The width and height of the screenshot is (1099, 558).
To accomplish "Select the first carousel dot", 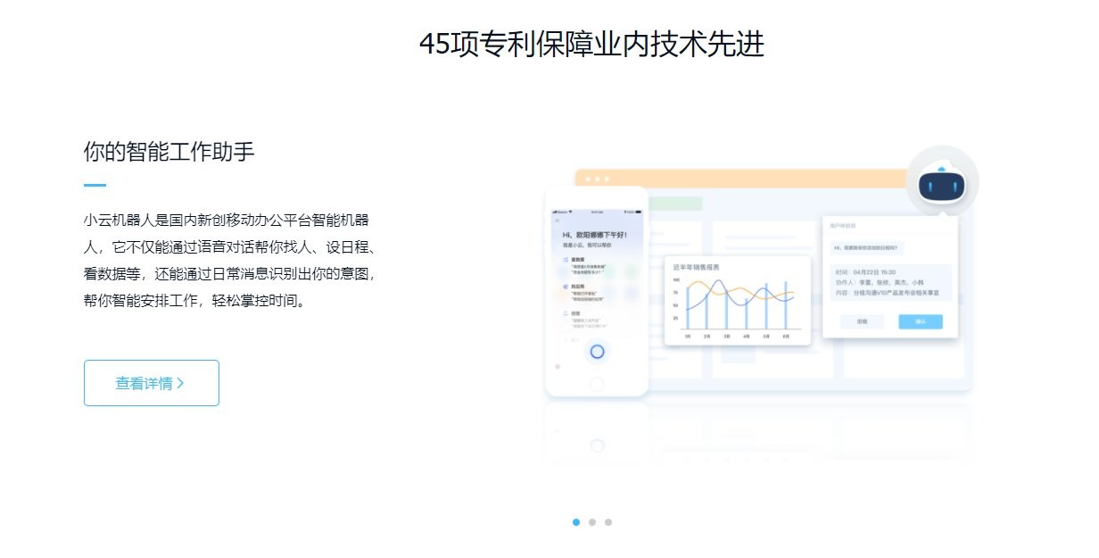I will point(575,522).
